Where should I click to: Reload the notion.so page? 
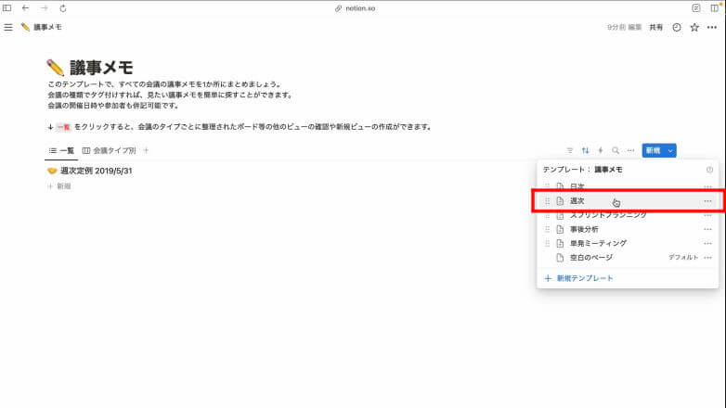tap(63, 8)
